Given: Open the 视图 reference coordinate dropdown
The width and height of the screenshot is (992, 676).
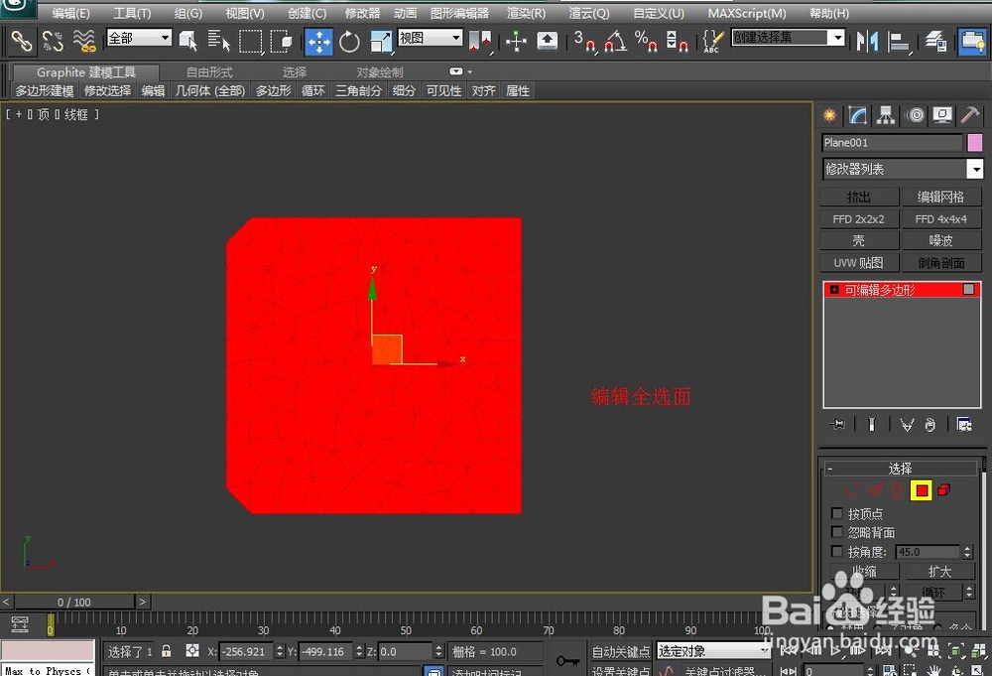Looking at the screenshot, I should pyautogui.click(x=431, y=38).
